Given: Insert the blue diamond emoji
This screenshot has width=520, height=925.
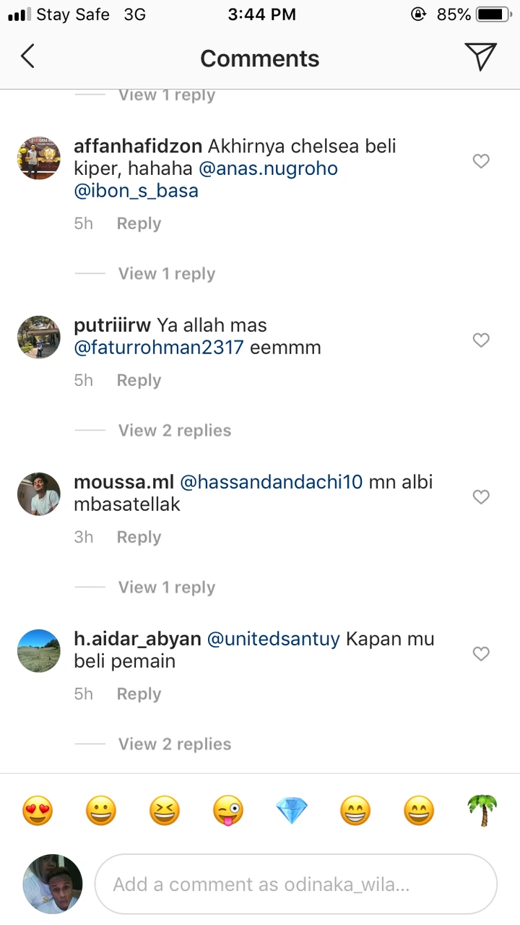Looking at the screenshot, I should tap(292, 811).
